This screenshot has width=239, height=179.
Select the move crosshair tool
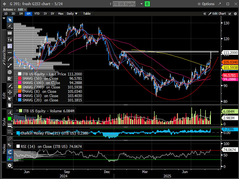pyautogui.click(x=10, y=92)
